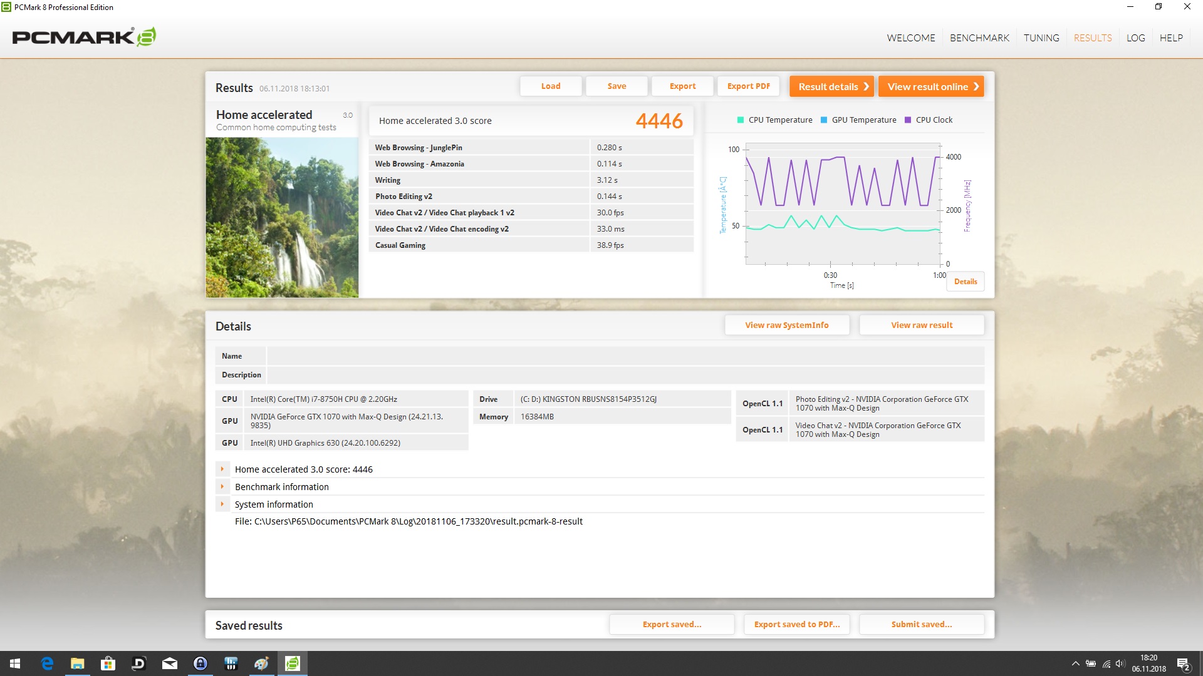Click the CPU Temperature legend swatch

(x=741, y=120)
